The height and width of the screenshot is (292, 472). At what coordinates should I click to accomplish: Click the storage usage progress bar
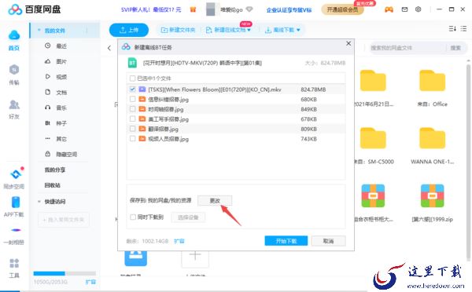pos(65,273)
